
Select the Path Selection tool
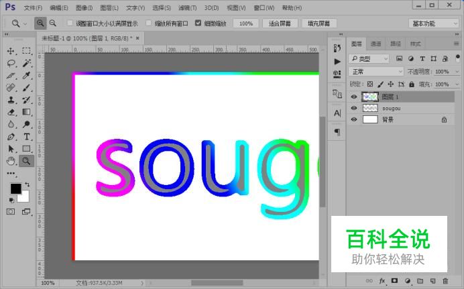(11, 149)
